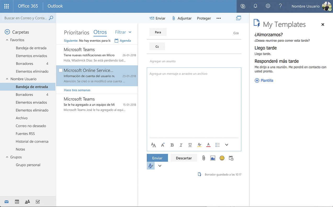
Task: Open Skype from the top bar
Action: (243, 6)
